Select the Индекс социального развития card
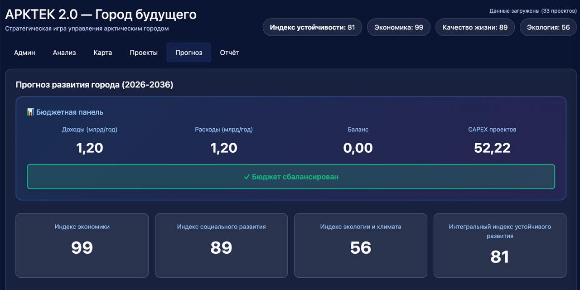Screen dimensions: 580x290 coord(221,245)
